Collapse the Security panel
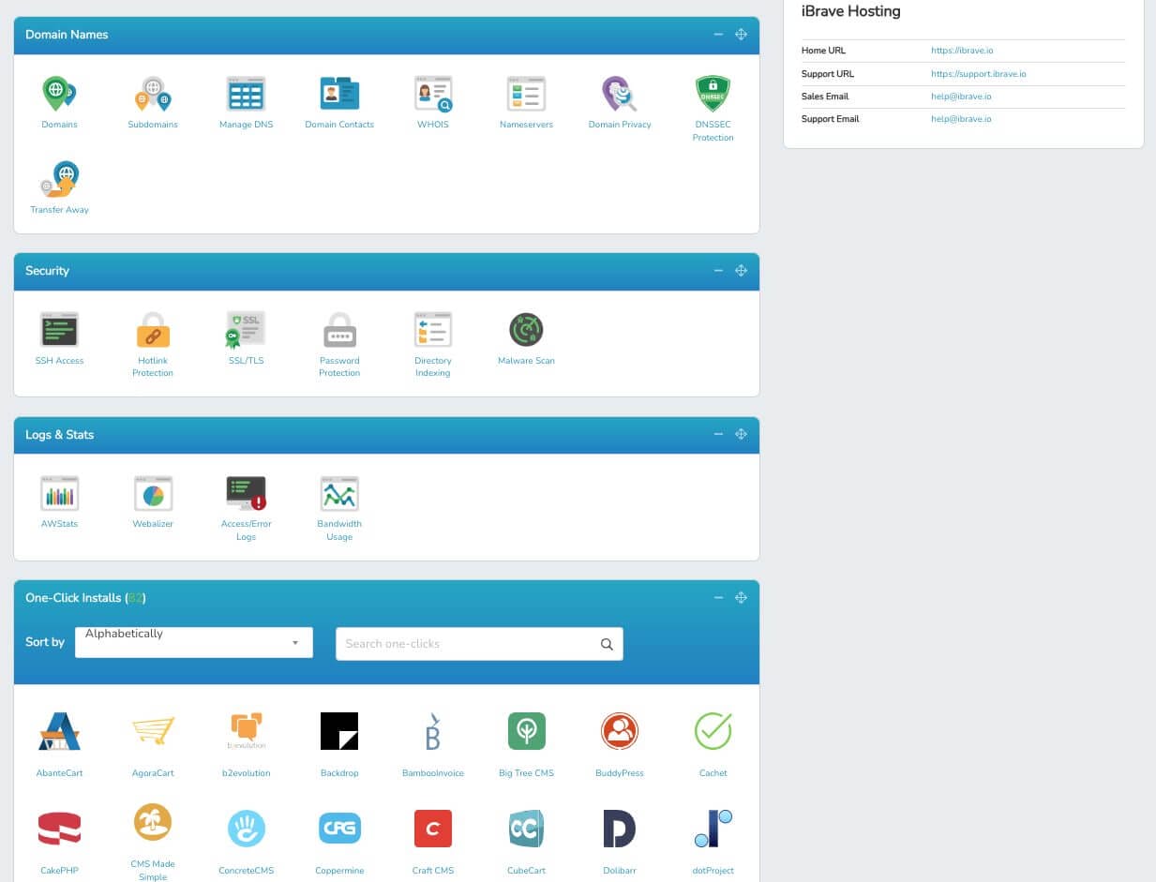Image resolution: width=1156 pixels, height=882 pixels. pos(718,271)
